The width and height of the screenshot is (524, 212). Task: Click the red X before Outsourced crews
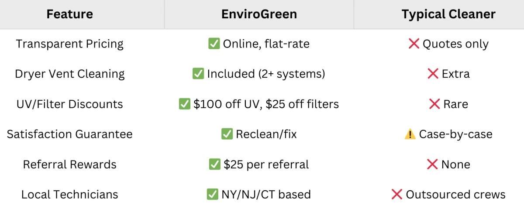pos(397,194)
